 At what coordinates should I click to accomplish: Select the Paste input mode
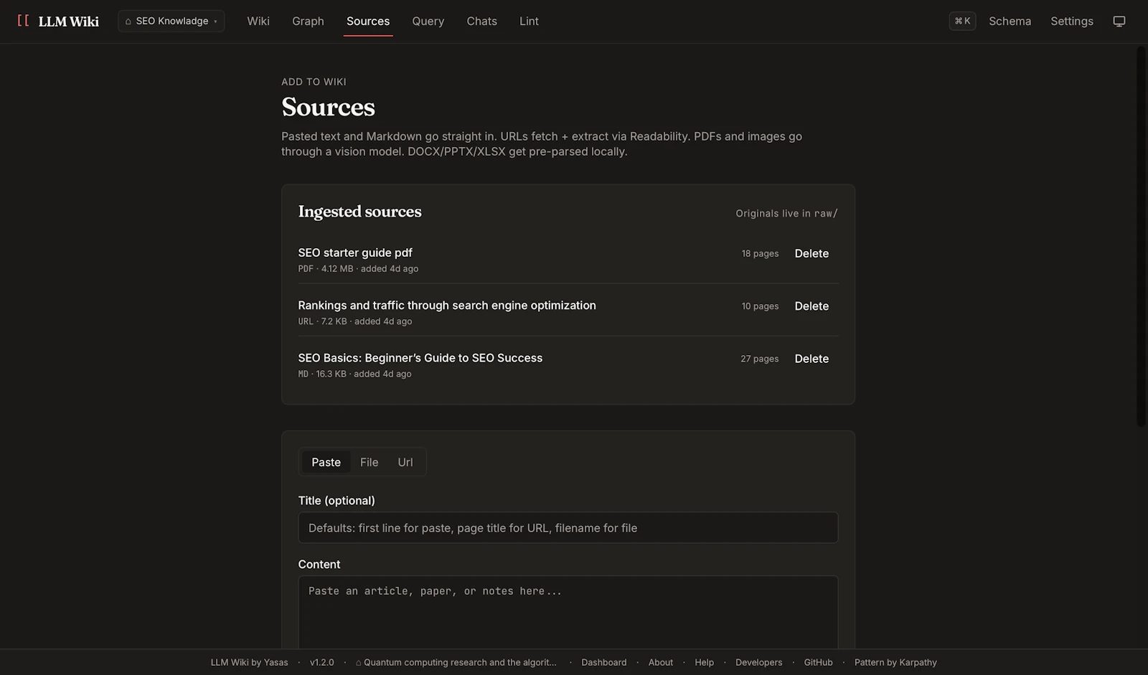326,462
